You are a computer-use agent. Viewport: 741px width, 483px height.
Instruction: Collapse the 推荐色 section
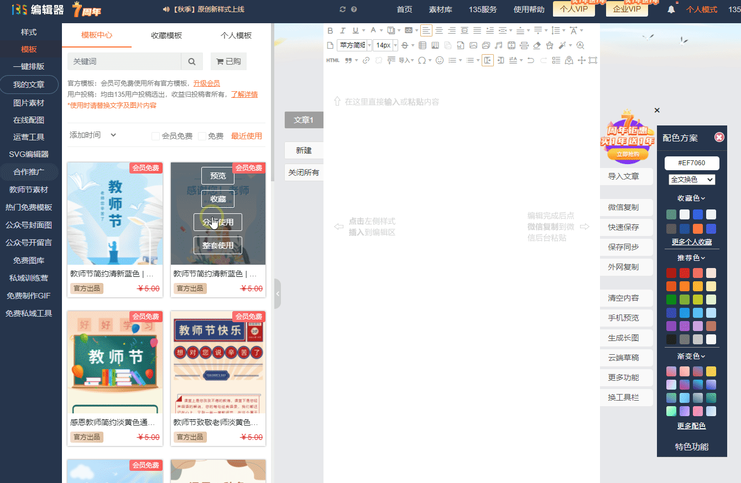pos(691,258)
